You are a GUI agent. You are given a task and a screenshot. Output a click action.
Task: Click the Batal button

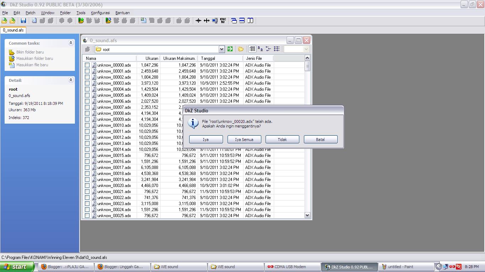point(321,140)
